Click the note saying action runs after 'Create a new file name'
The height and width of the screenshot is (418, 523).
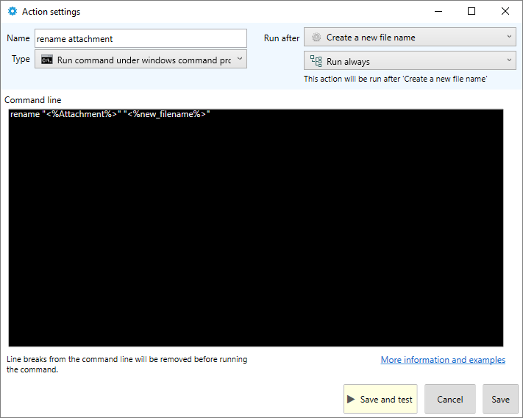395,79
